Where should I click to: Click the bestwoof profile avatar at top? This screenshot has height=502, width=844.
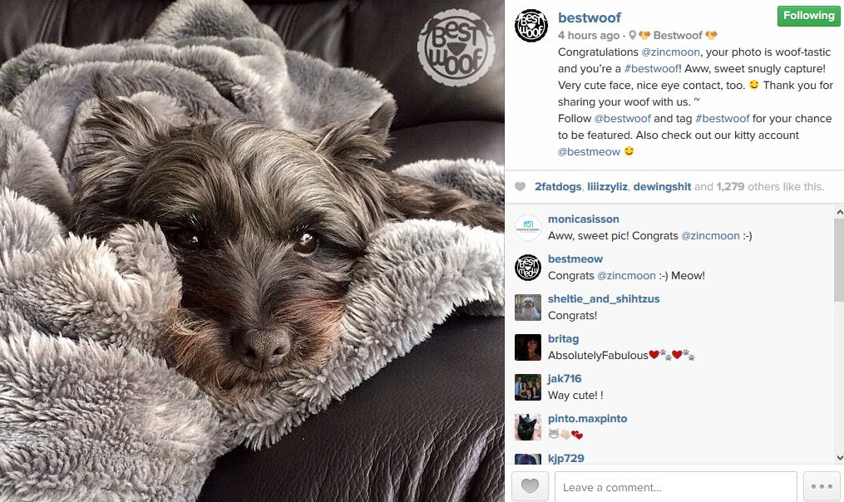point(531,26)
